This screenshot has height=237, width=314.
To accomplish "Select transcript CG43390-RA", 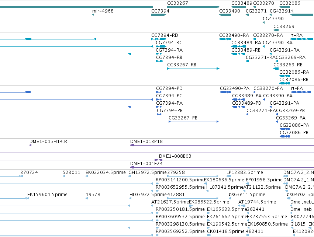I will [277, 43].
